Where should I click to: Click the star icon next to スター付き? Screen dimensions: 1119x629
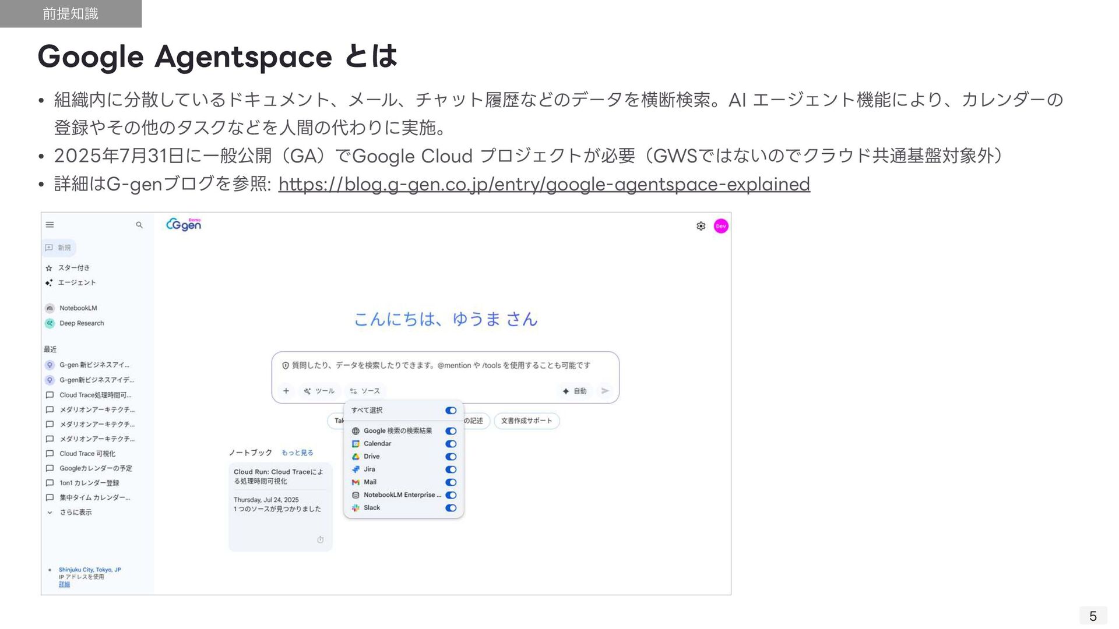pos(49,268)
